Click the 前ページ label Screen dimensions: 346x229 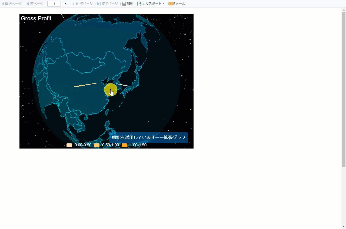coord(37,4)
